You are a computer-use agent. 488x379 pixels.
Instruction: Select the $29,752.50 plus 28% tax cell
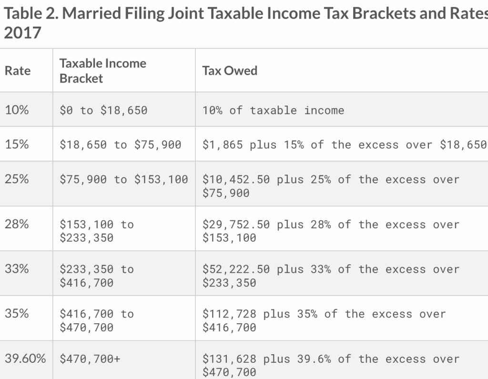coord(331,231)
